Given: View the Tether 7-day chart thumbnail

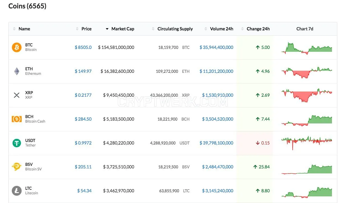Looking at the screenshot, I should 307,143.
